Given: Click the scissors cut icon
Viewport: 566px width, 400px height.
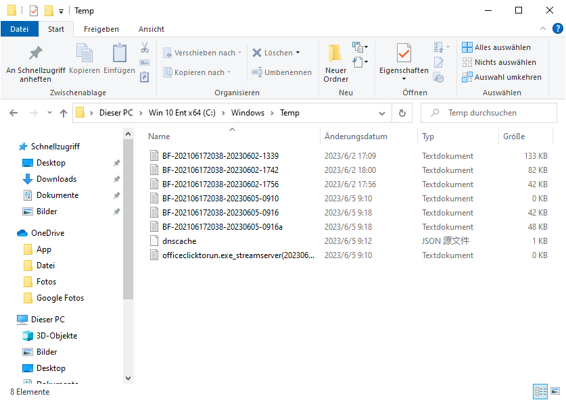Looking at the screenshot, I should pos(145,47).
